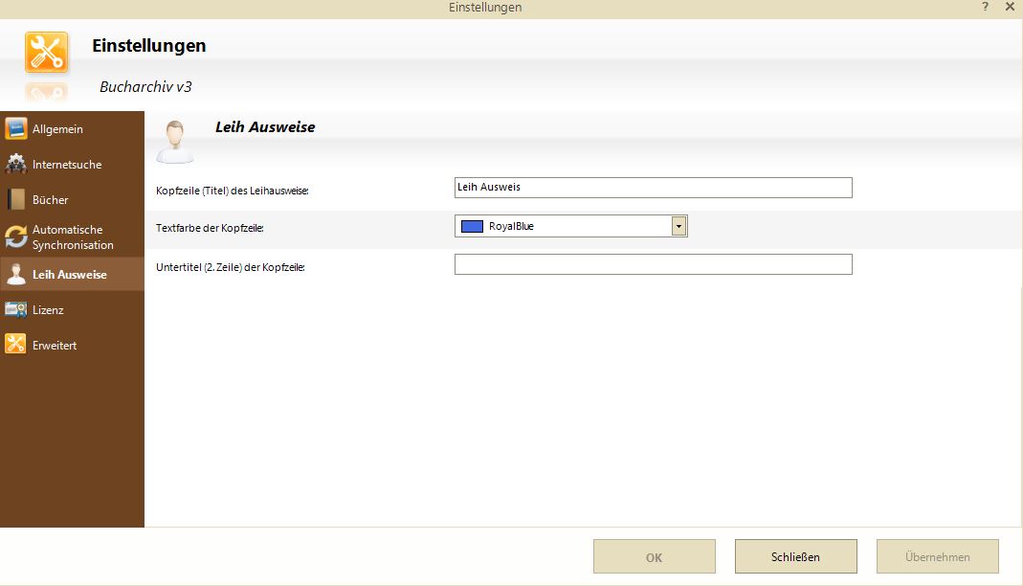Click the Allgemein sidebar icon
This screenshot has height=586, width=1023.
pyautogui.click(x=15, y=128)
